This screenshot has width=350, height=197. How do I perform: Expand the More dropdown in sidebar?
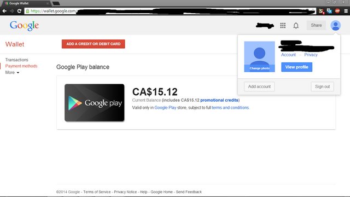click(x=12, y=72)
